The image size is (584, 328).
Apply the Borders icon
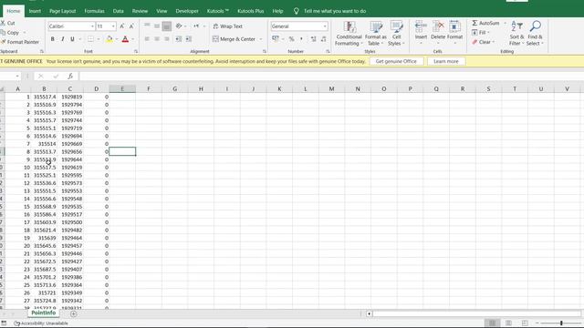pos(90,39)
